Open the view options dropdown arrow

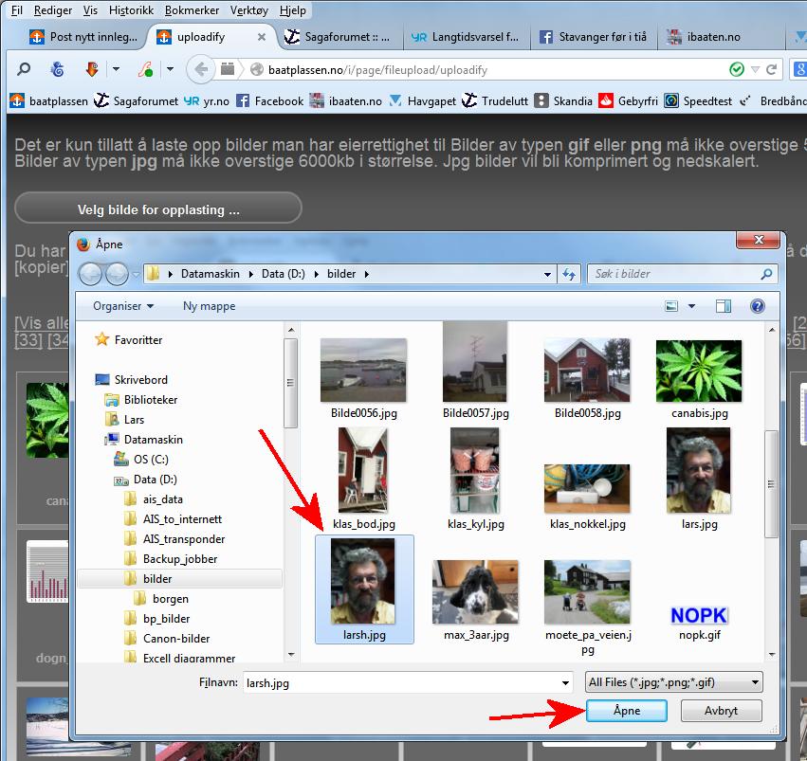pos(691,306)
